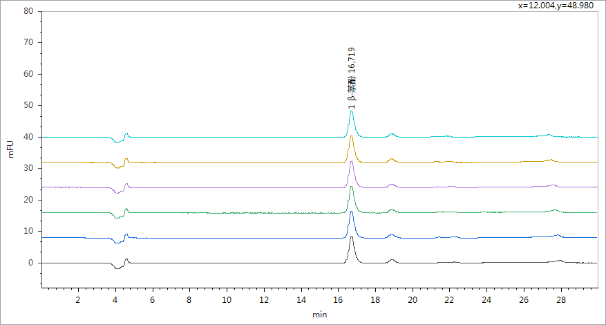Click the y-axis tick label 20
This screenshot has width=606, height=325.
pos(30,200)
